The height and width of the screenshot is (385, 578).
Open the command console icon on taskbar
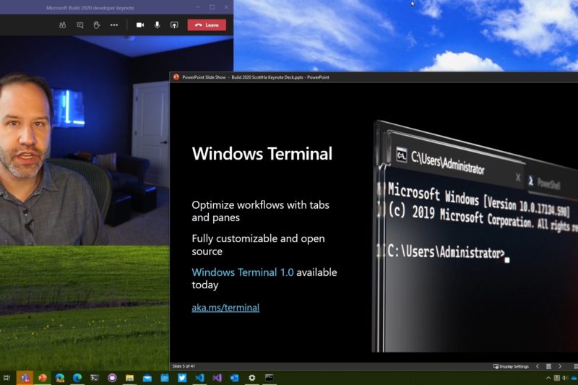click(269, 378)
